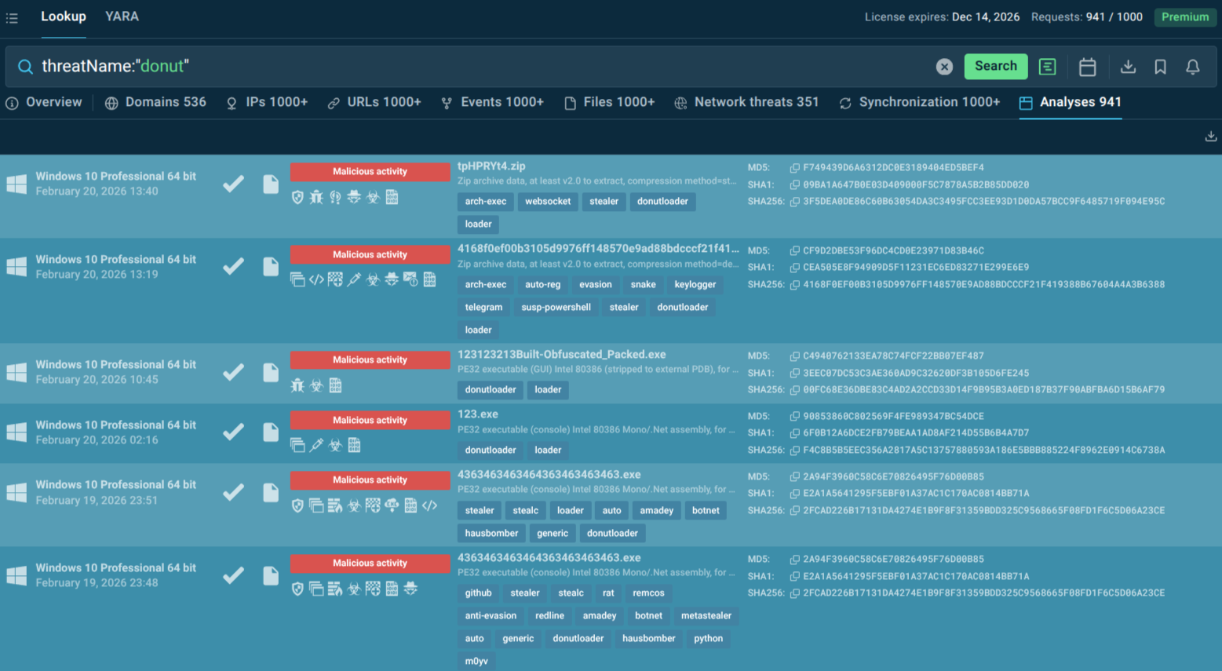Open the Synchronization 1000+ tab
1222x671 pixels.
[x=920, y=102]
